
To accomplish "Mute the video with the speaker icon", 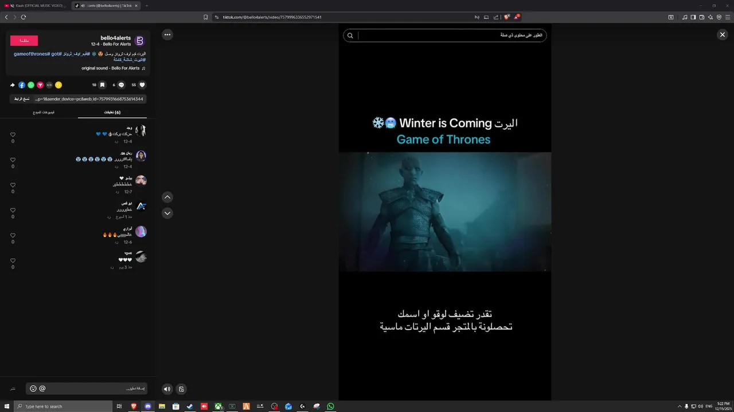I will 167,389.
